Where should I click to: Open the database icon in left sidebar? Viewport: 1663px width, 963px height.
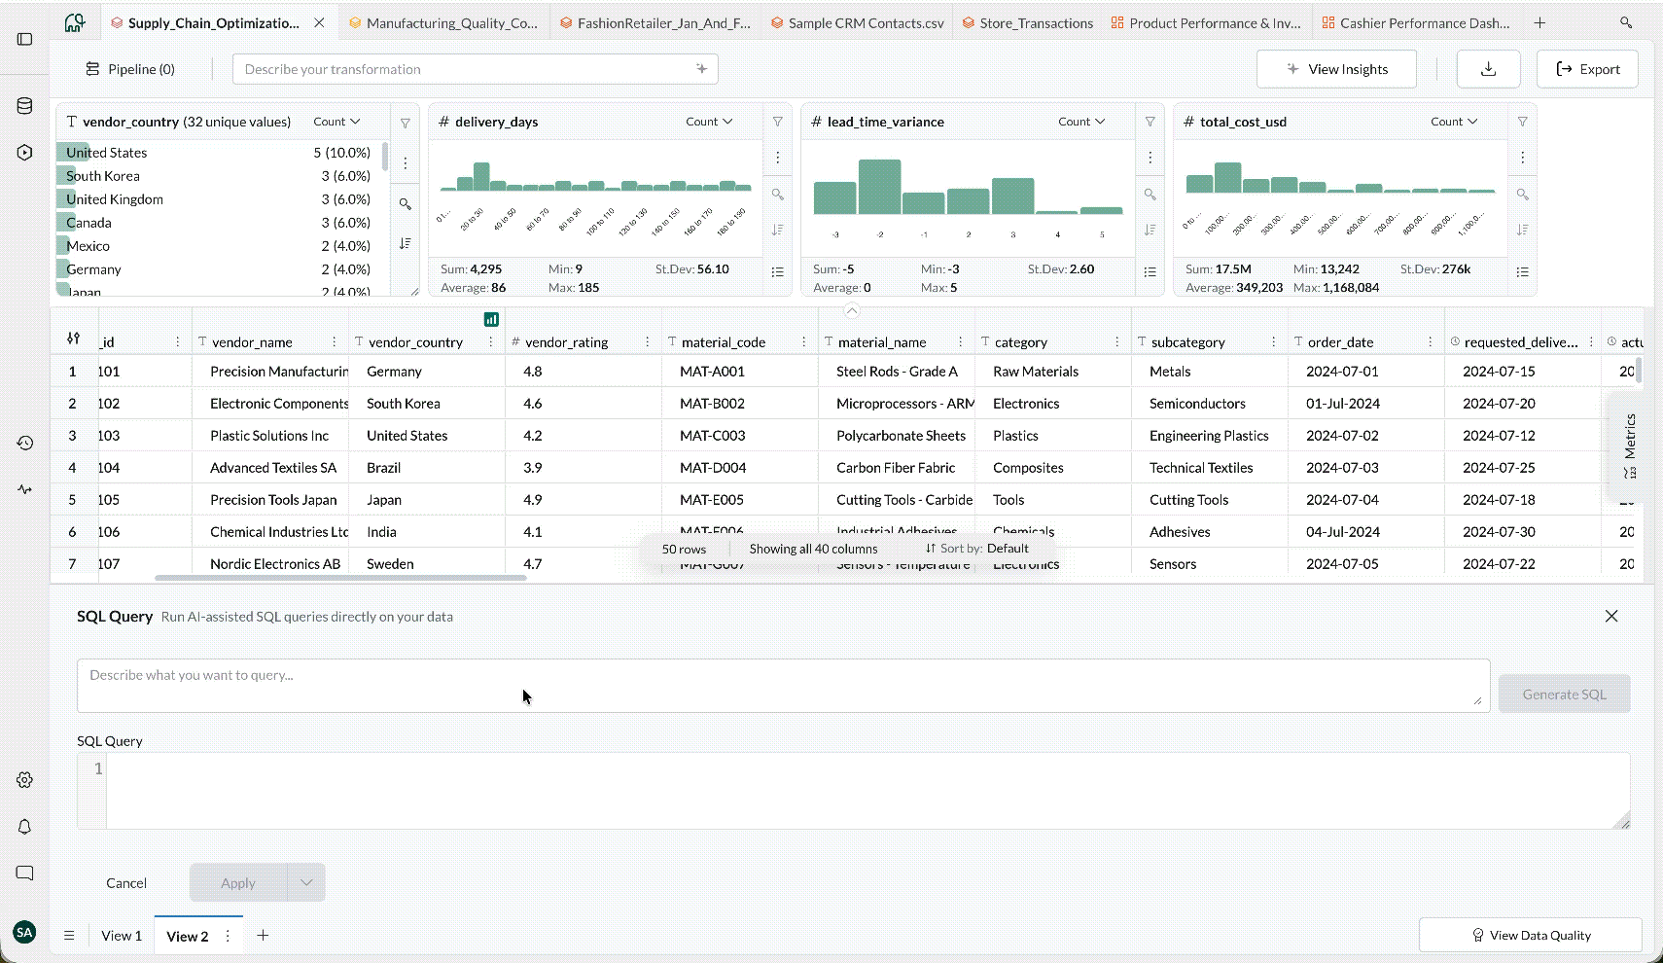click(x=25, y=106)
